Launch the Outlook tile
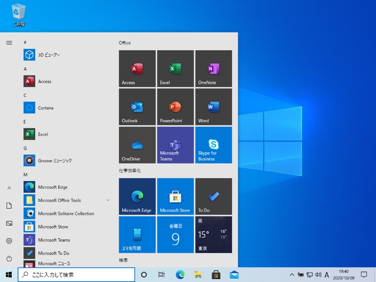Image resolution: width=376 pixels, height=282 pixels. coord(137,107)
